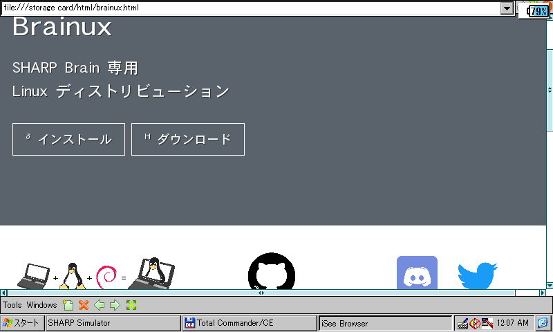Click the blue Twitter bird logo

[478, 275]
